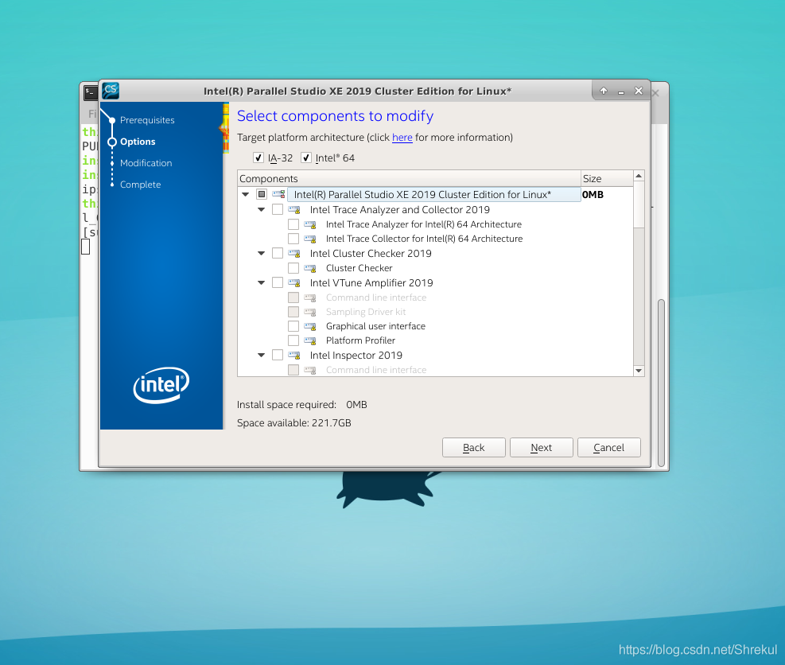Check Intel Trace Collector for Intel(R) 64 Architecture
785x665 pixels.
(x=293, y=239)
